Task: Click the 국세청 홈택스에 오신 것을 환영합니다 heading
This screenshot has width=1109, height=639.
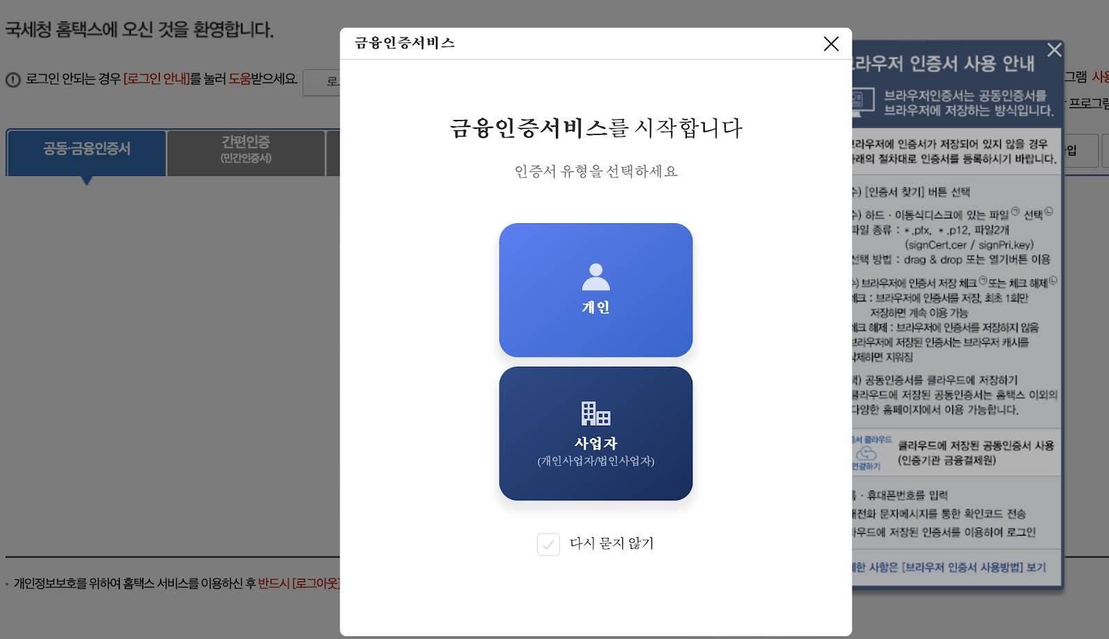Action: (x=139, y=30)
